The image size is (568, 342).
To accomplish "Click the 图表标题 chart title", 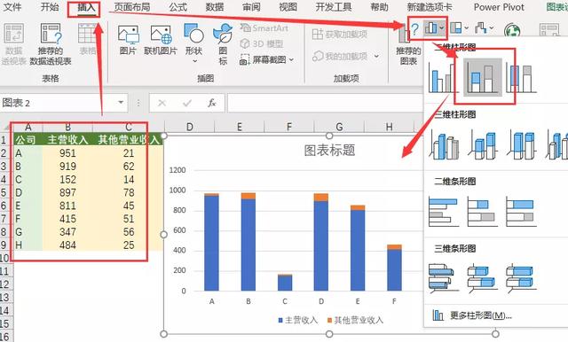I will 329,151.
